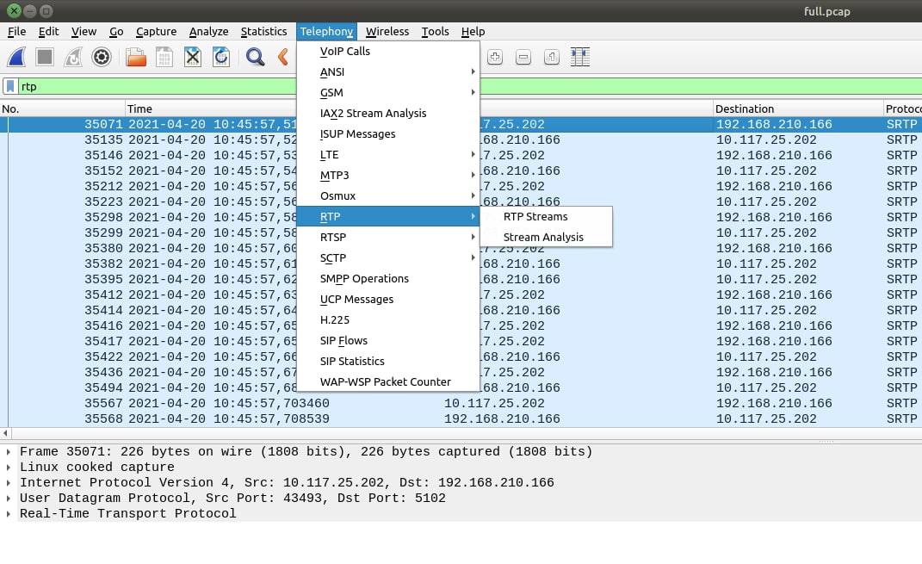Image resolution: width=922 pixels, height=564 pixels.
Task: Expand the MTP3 submenu
Action: (x=388, y=176)
